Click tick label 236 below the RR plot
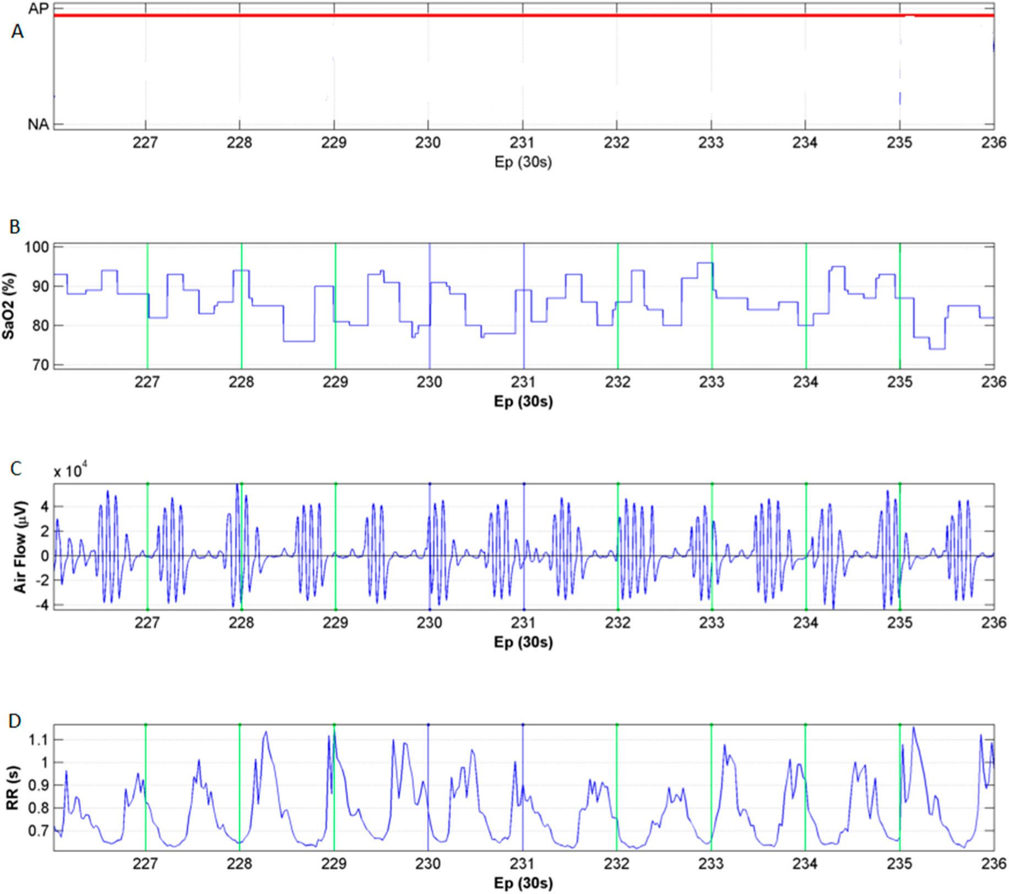The width and height of the screenshot is (1009, 894). click(x=994, y=864)
